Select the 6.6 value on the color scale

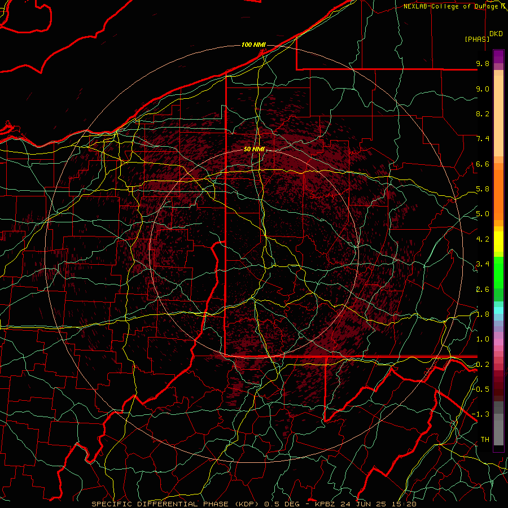tap(483, 164)
